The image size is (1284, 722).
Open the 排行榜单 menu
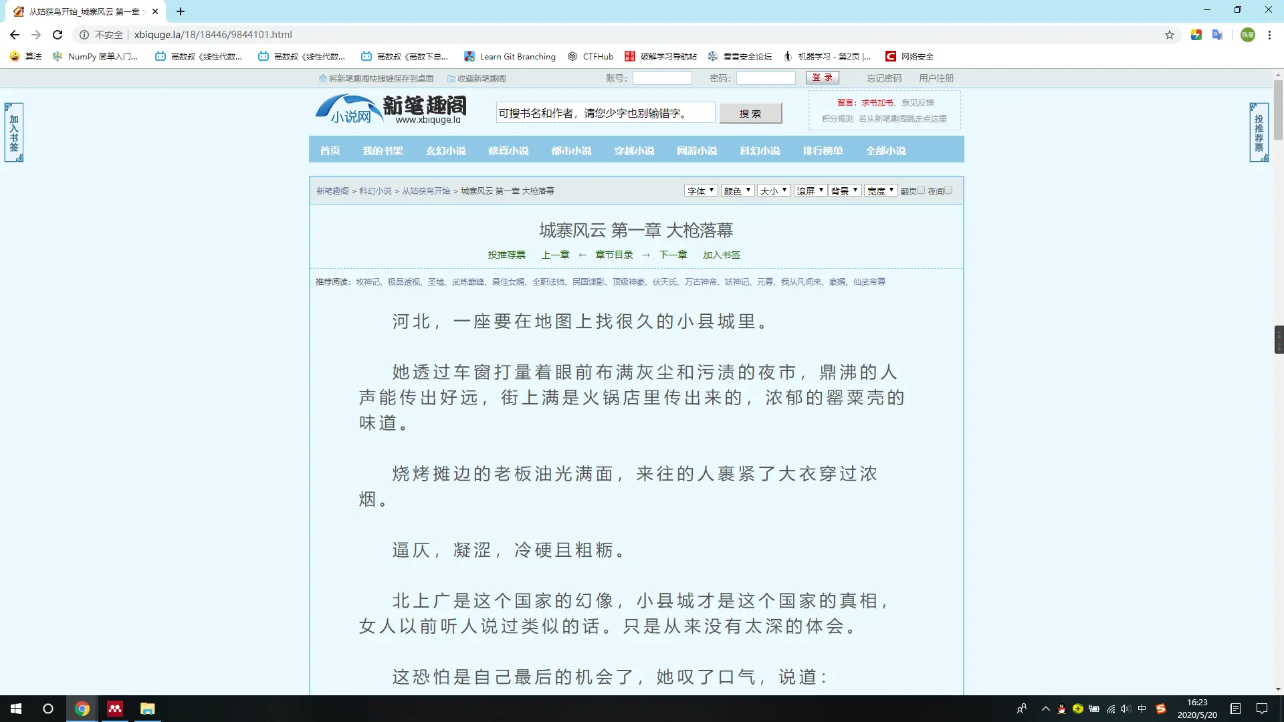click(823, 150)
